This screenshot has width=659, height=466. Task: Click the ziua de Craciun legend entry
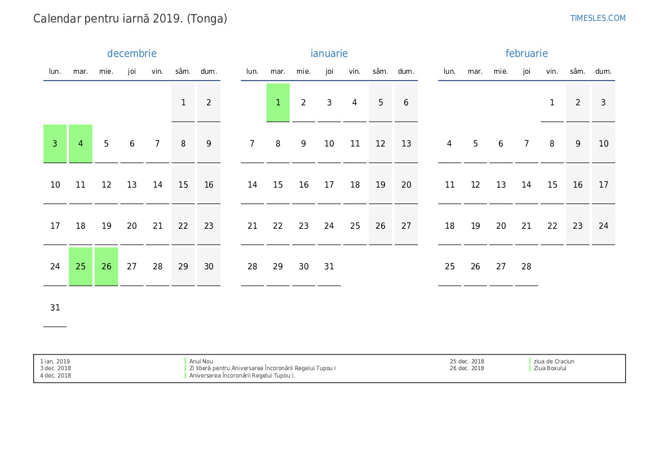(x=554, y=362)
